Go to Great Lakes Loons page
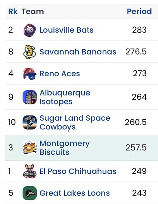Screen dimensions: 158x204 click(75, 193)
